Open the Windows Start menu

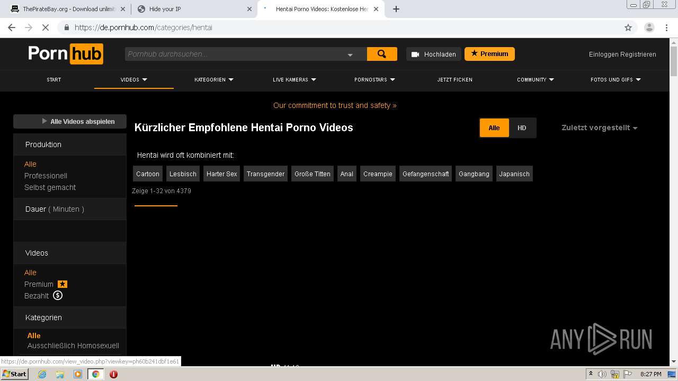tap(14, 374)
